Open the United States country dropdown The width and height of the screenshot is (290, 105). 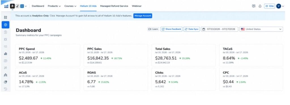[261, 29]
